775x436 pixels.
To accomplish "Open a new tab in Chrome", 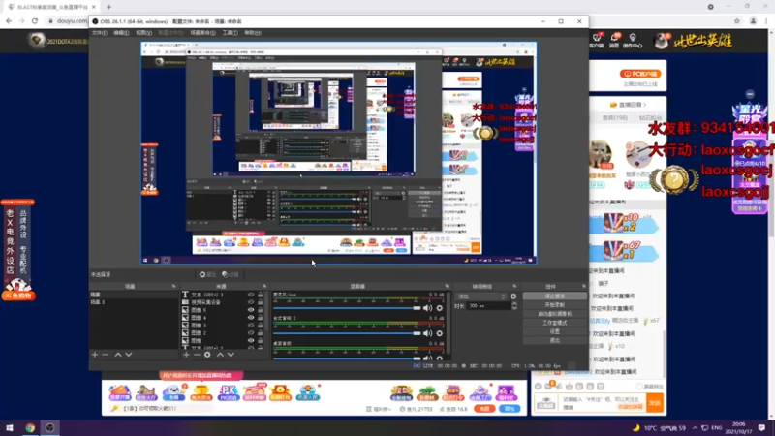I will [108, 7].
